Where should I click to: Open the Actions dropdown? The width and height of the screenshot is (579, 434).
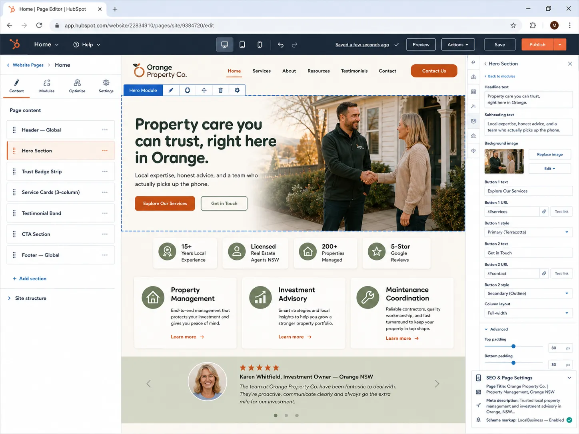coord(458,45)
